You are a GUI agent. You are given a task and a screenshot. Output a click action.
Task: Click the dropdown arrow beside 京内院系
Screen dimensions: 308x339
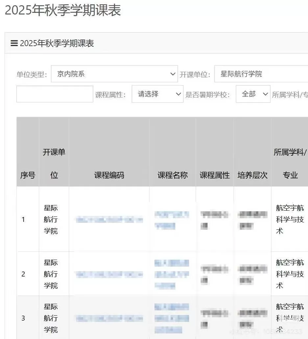(172, 74)
